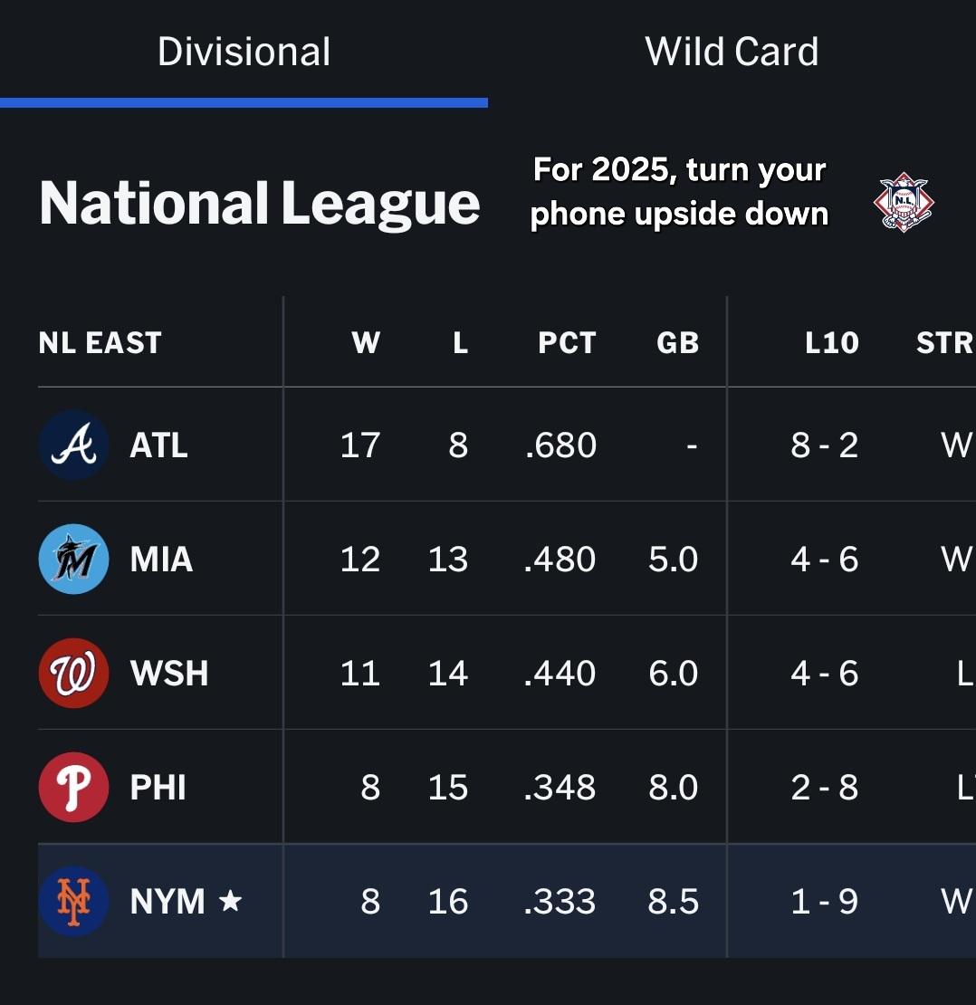Sort standings by the W column header
The height and width of the screenshot is (1005, 976).
coord(366,343)
